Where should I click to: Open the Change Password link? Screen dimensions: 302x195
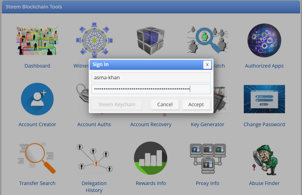[264, 124]
